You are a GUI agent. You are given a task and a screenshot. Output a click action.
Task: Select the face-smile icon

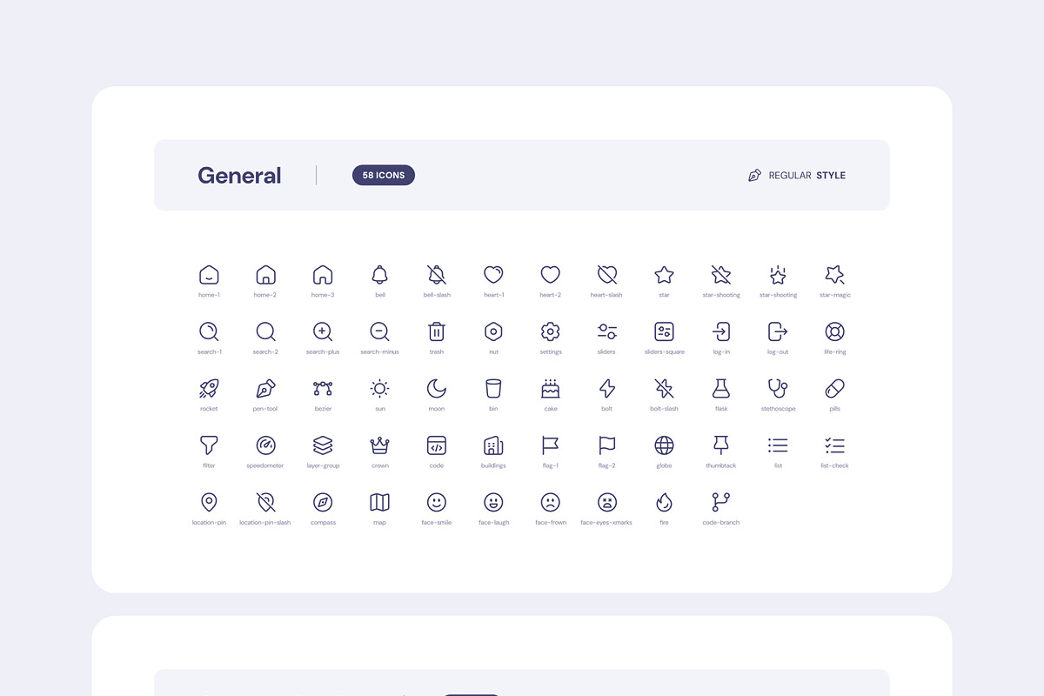click(x=437, y=502)
